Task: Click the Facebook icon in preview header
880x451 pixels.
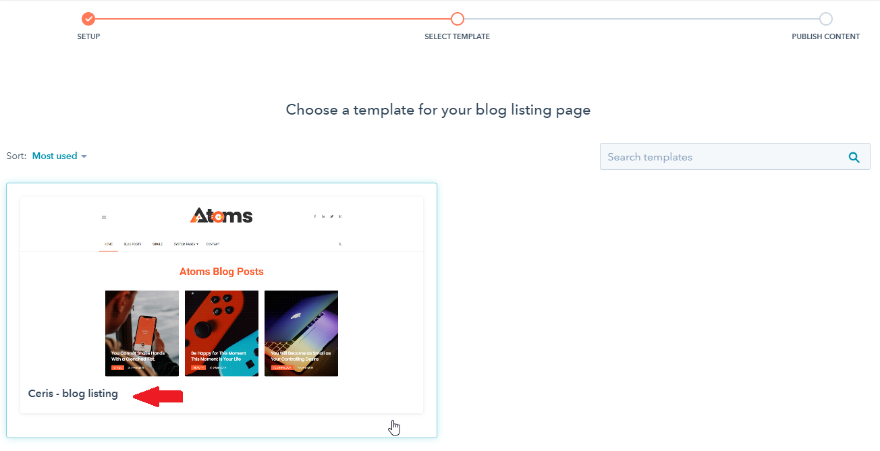Action: 314,216
